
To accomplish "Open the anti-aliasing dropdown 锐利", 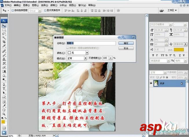I will pyautogui.click(x=186, y=61).
